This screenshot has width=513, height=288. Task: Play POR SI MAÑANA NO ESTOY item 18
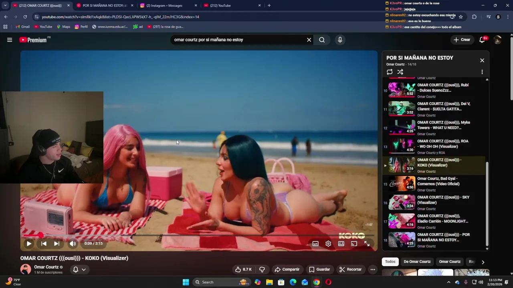434,240
